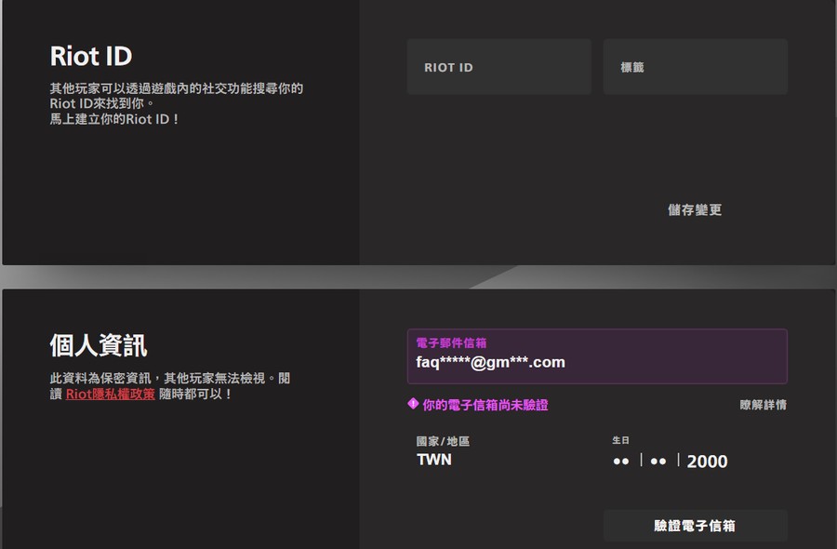Click the RIOT ID input field
The image size is (837, 549).
pos(499,67)
